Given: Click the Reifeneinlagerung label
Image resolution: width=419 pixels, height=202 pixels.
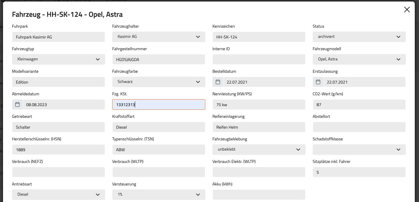Looking at the screenshot, I should pos(228,116).
